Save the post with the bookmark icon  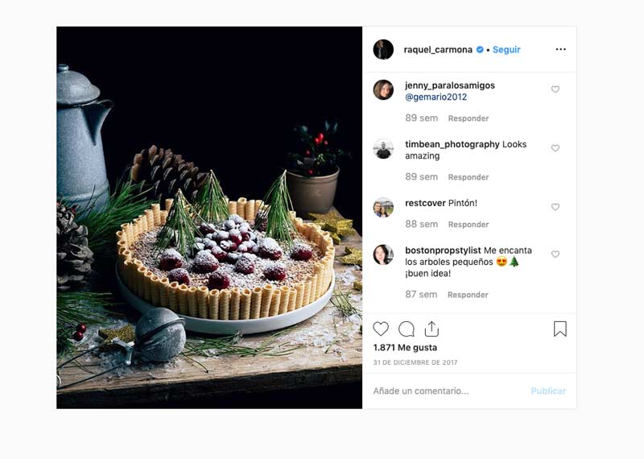[x=560, y=329]
